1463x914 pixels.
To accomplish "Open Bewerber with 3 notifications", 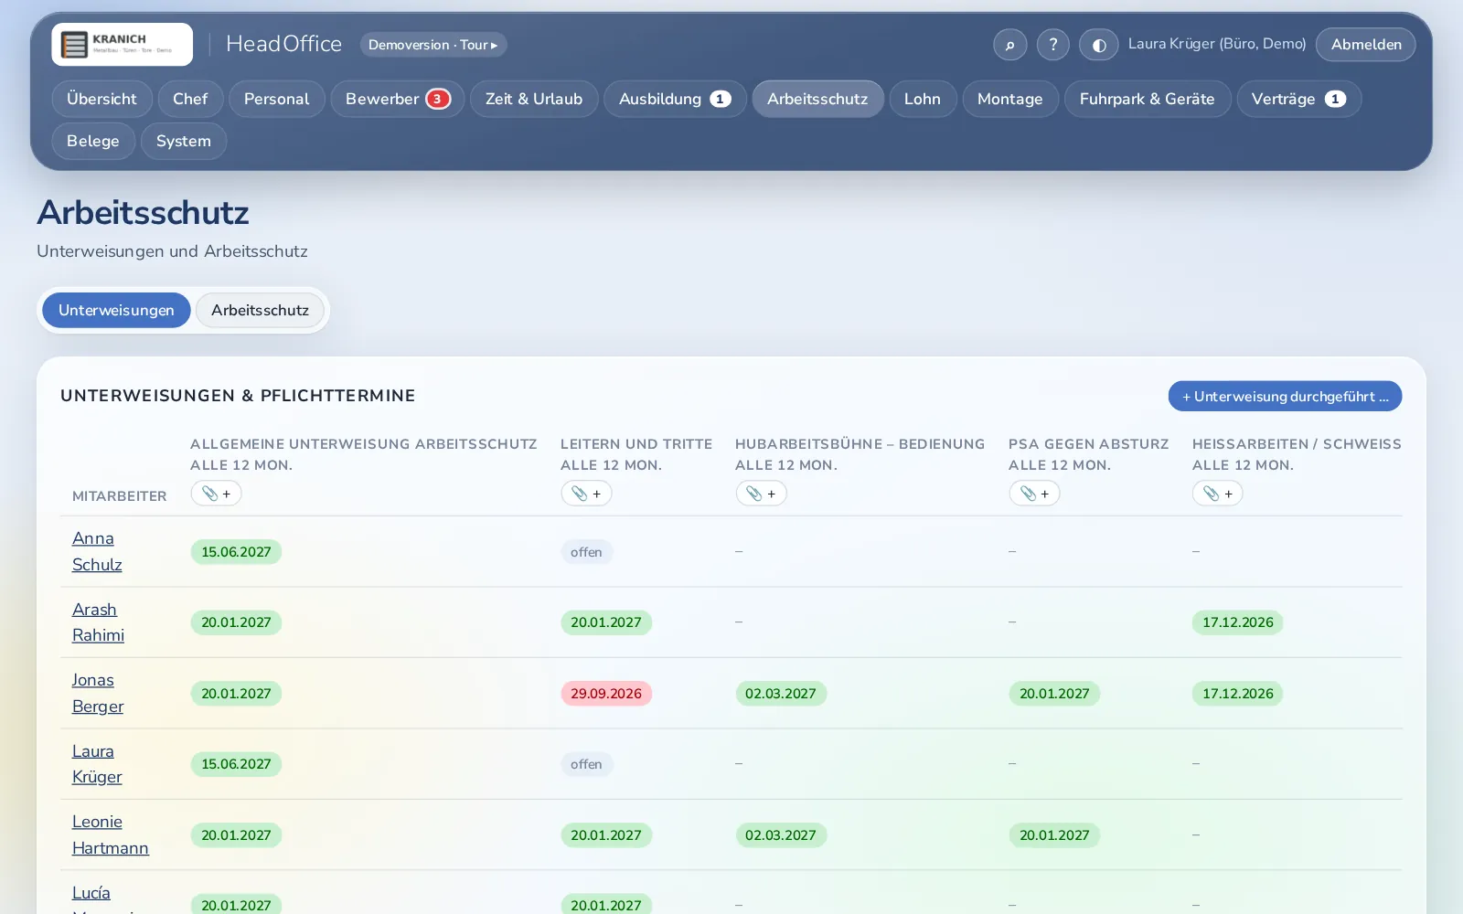I will [x=398, y=99].
